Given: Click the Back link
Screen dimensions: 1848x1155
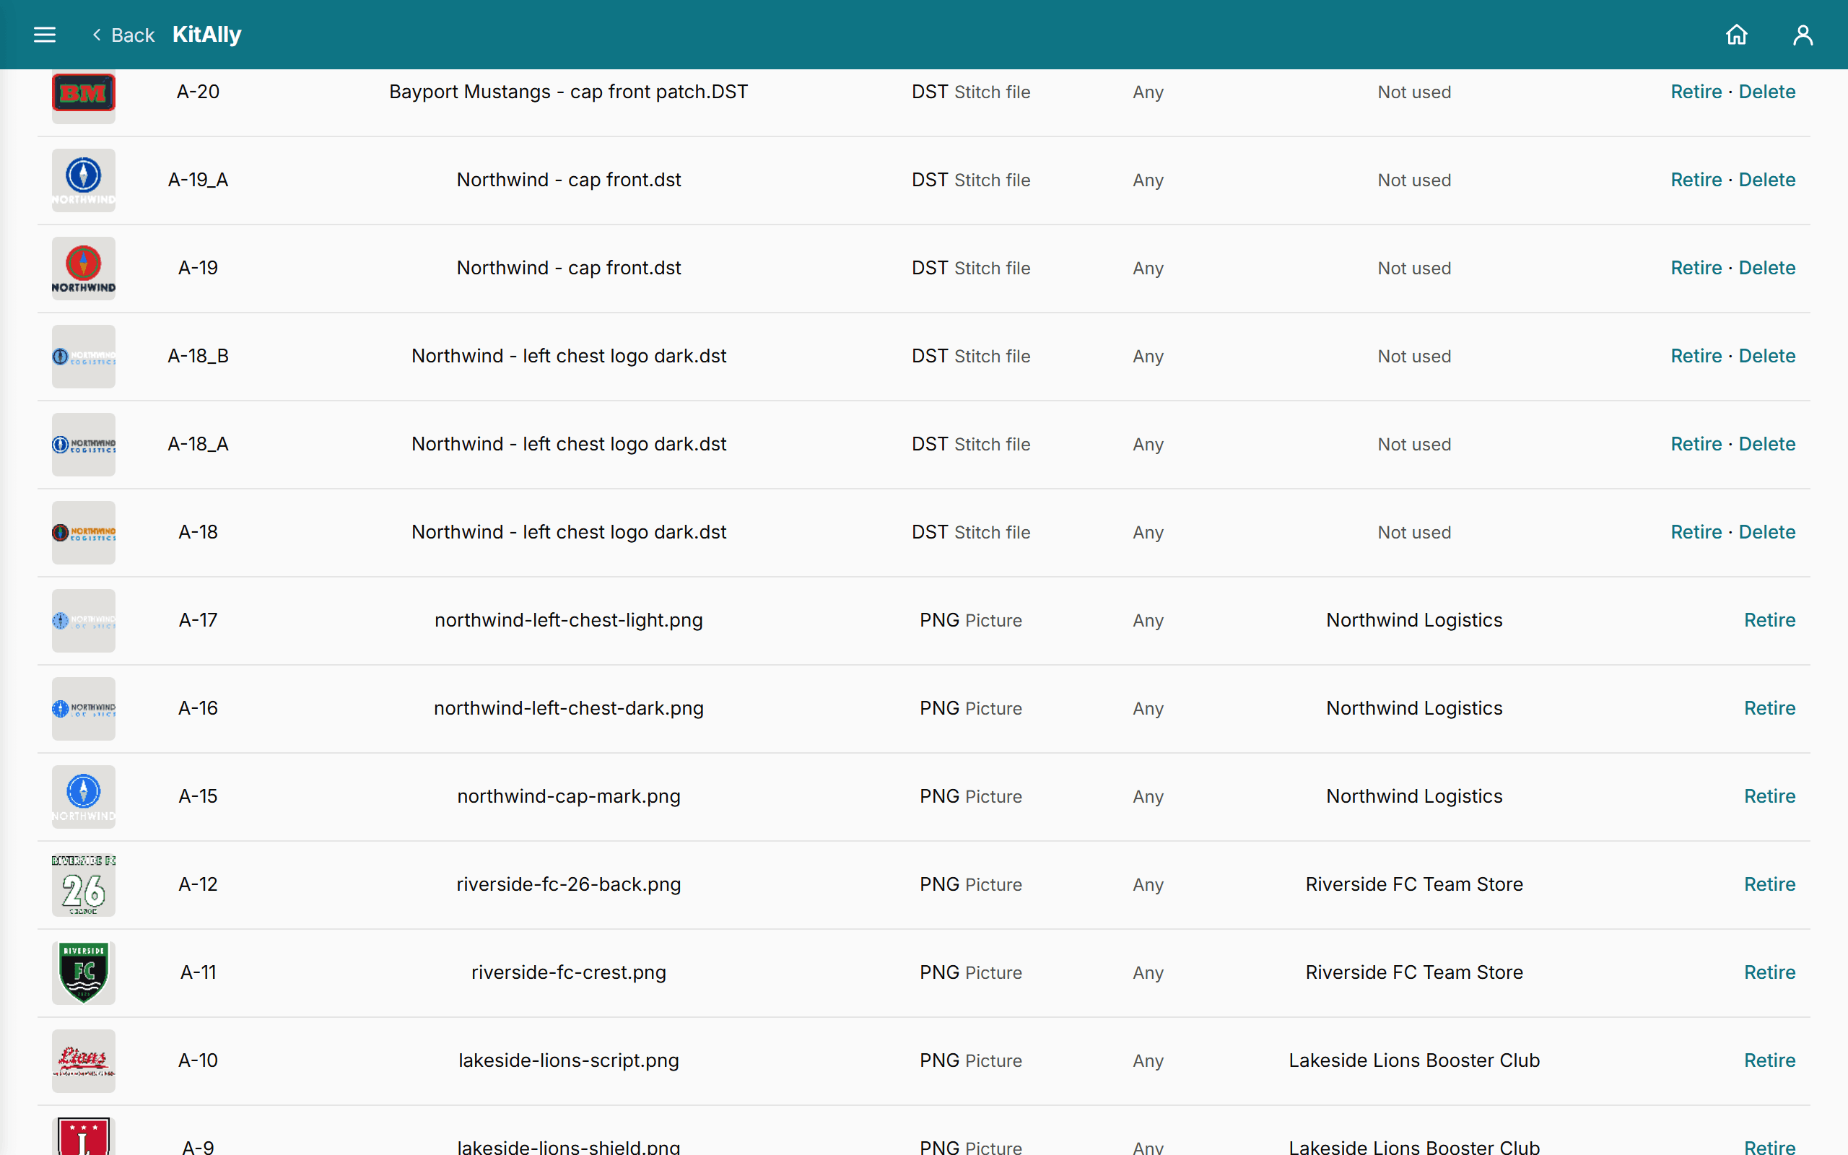Looking at the screenshot, I should pyautogui.click(x=123, y=35).
